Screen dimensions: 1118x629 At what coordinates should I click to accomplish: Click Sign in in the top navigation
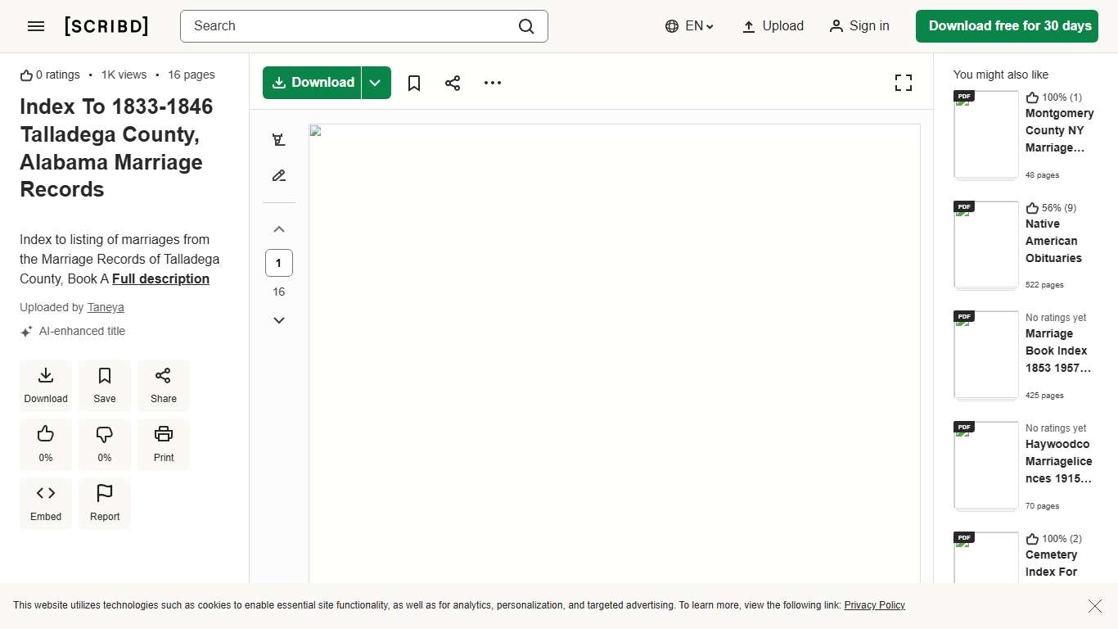pos(859,26)
